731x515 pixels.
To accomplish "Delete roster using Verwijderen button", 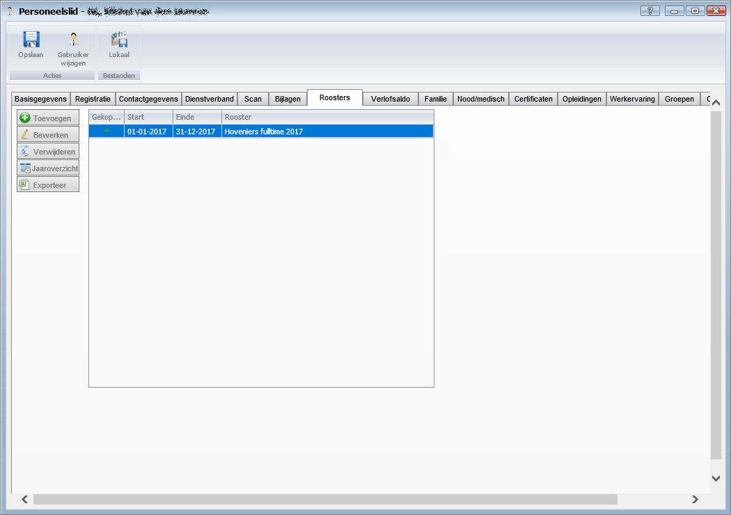I will 47,151.
